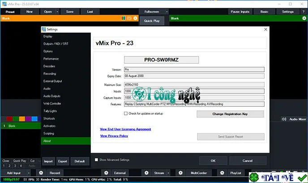
Task: Select Audio settings page
Action: pyautogui.click(x=66, y=88)
